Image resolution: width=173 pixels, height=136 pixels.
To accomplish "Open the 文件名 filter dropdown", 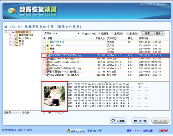I will [x=79, y=33].
